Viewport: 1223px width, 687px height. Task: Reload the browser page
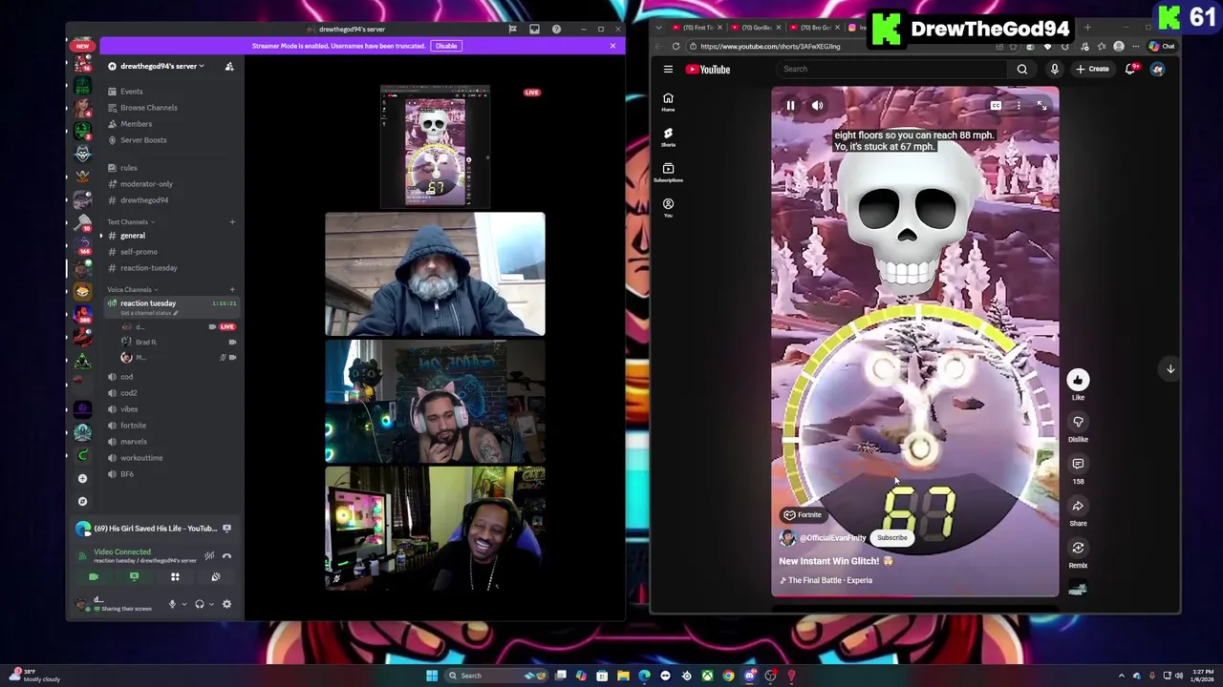point(676,47)
